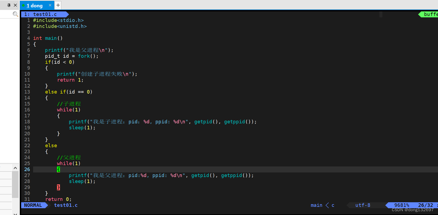Click the magnifier search icon in the side panel
Screen dimensions: 438x215
(15, 14)
